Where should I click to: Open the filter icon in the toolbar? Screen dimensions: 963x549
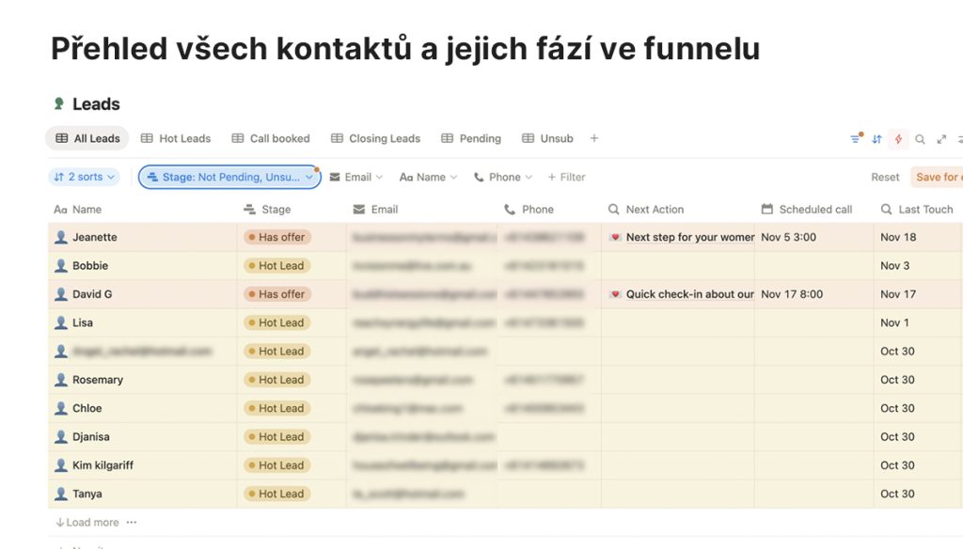855,139
